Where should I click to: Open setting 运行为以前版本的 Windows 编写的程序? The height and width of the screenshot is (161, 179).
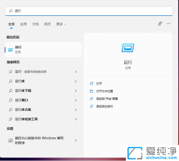[43, 140]
